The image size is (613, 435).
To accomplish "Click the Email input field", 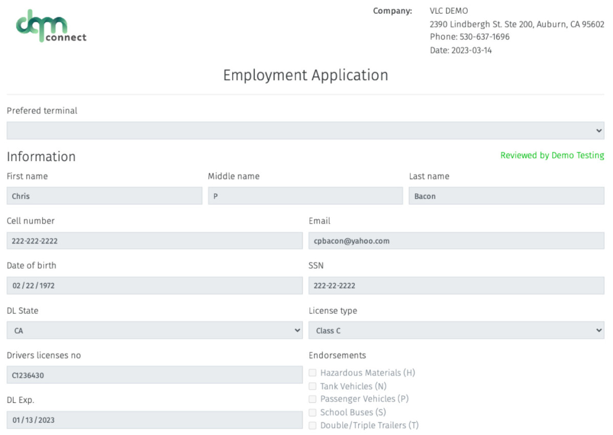I will tap(456, 241).
